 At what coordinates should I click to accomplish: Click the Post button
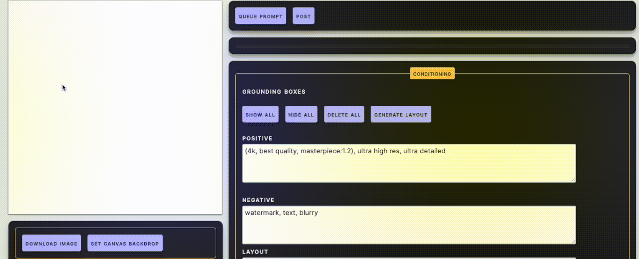click(x=304, y=16)
